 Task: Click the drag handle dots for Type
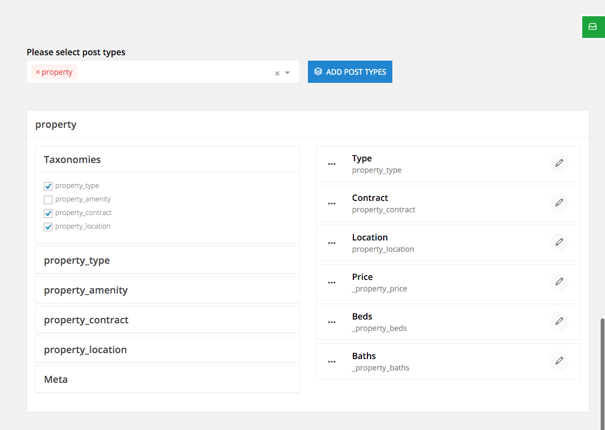pyautogui.click(x=332, y=164)
